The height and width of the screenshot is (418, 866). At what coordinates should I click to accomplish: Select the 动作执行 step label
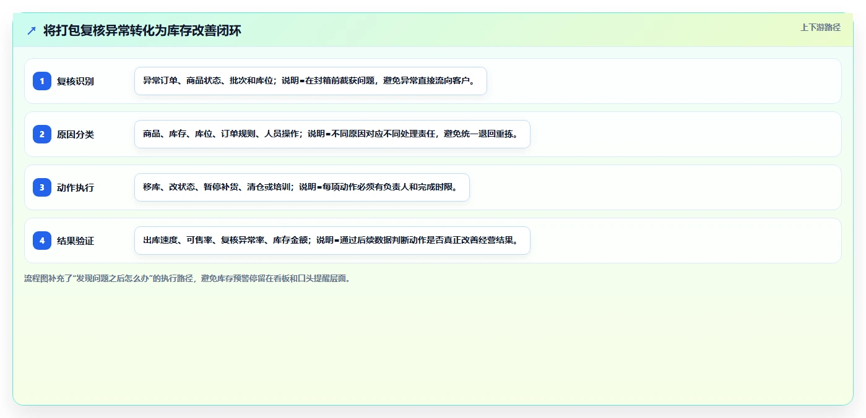76,187
